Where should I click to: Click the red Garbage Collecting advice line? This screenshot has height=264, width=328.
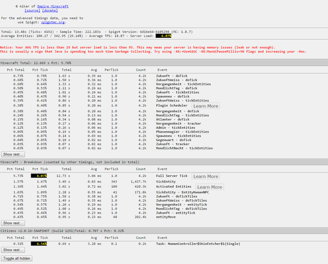pos(153,51)
